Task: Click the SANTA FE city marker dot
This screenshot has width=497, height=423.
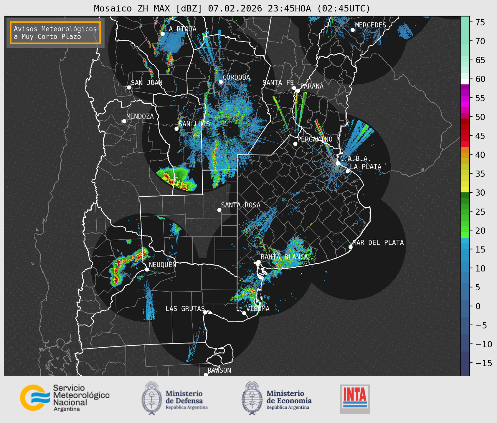Action: pyautogui.click(x=294, y=88)
